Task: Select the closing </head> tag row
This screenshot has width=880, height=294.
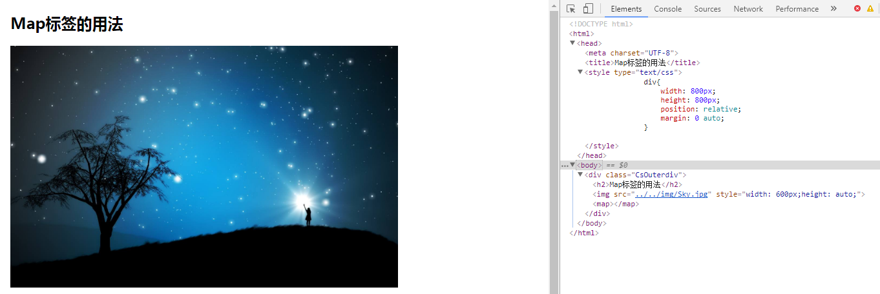Action: (592, 155)
